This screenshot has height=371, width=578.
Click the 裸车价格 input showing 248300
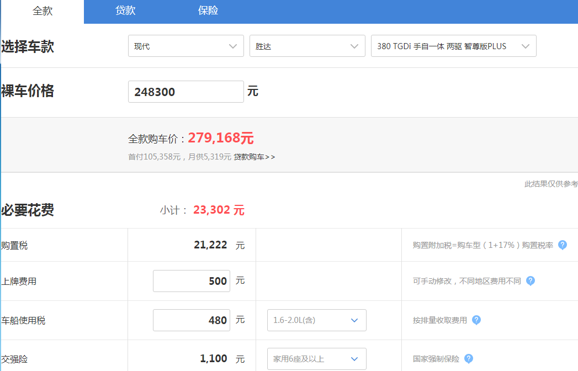pyautogui.click(x=186, y=92)
